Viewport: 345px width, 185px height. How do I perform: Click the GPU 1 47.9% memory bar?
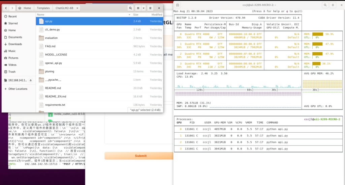coord(317,44)
